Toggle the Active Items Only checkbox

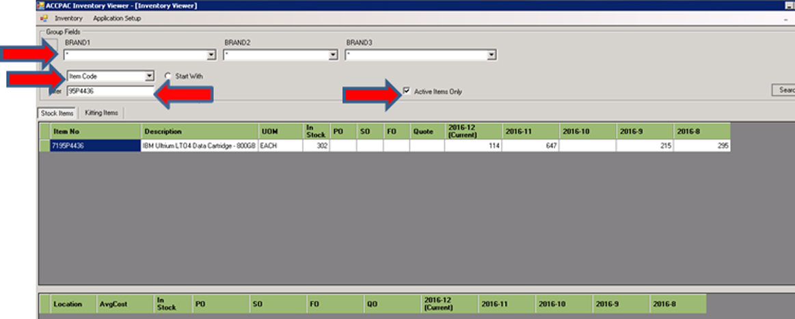(x=407, y=91)
